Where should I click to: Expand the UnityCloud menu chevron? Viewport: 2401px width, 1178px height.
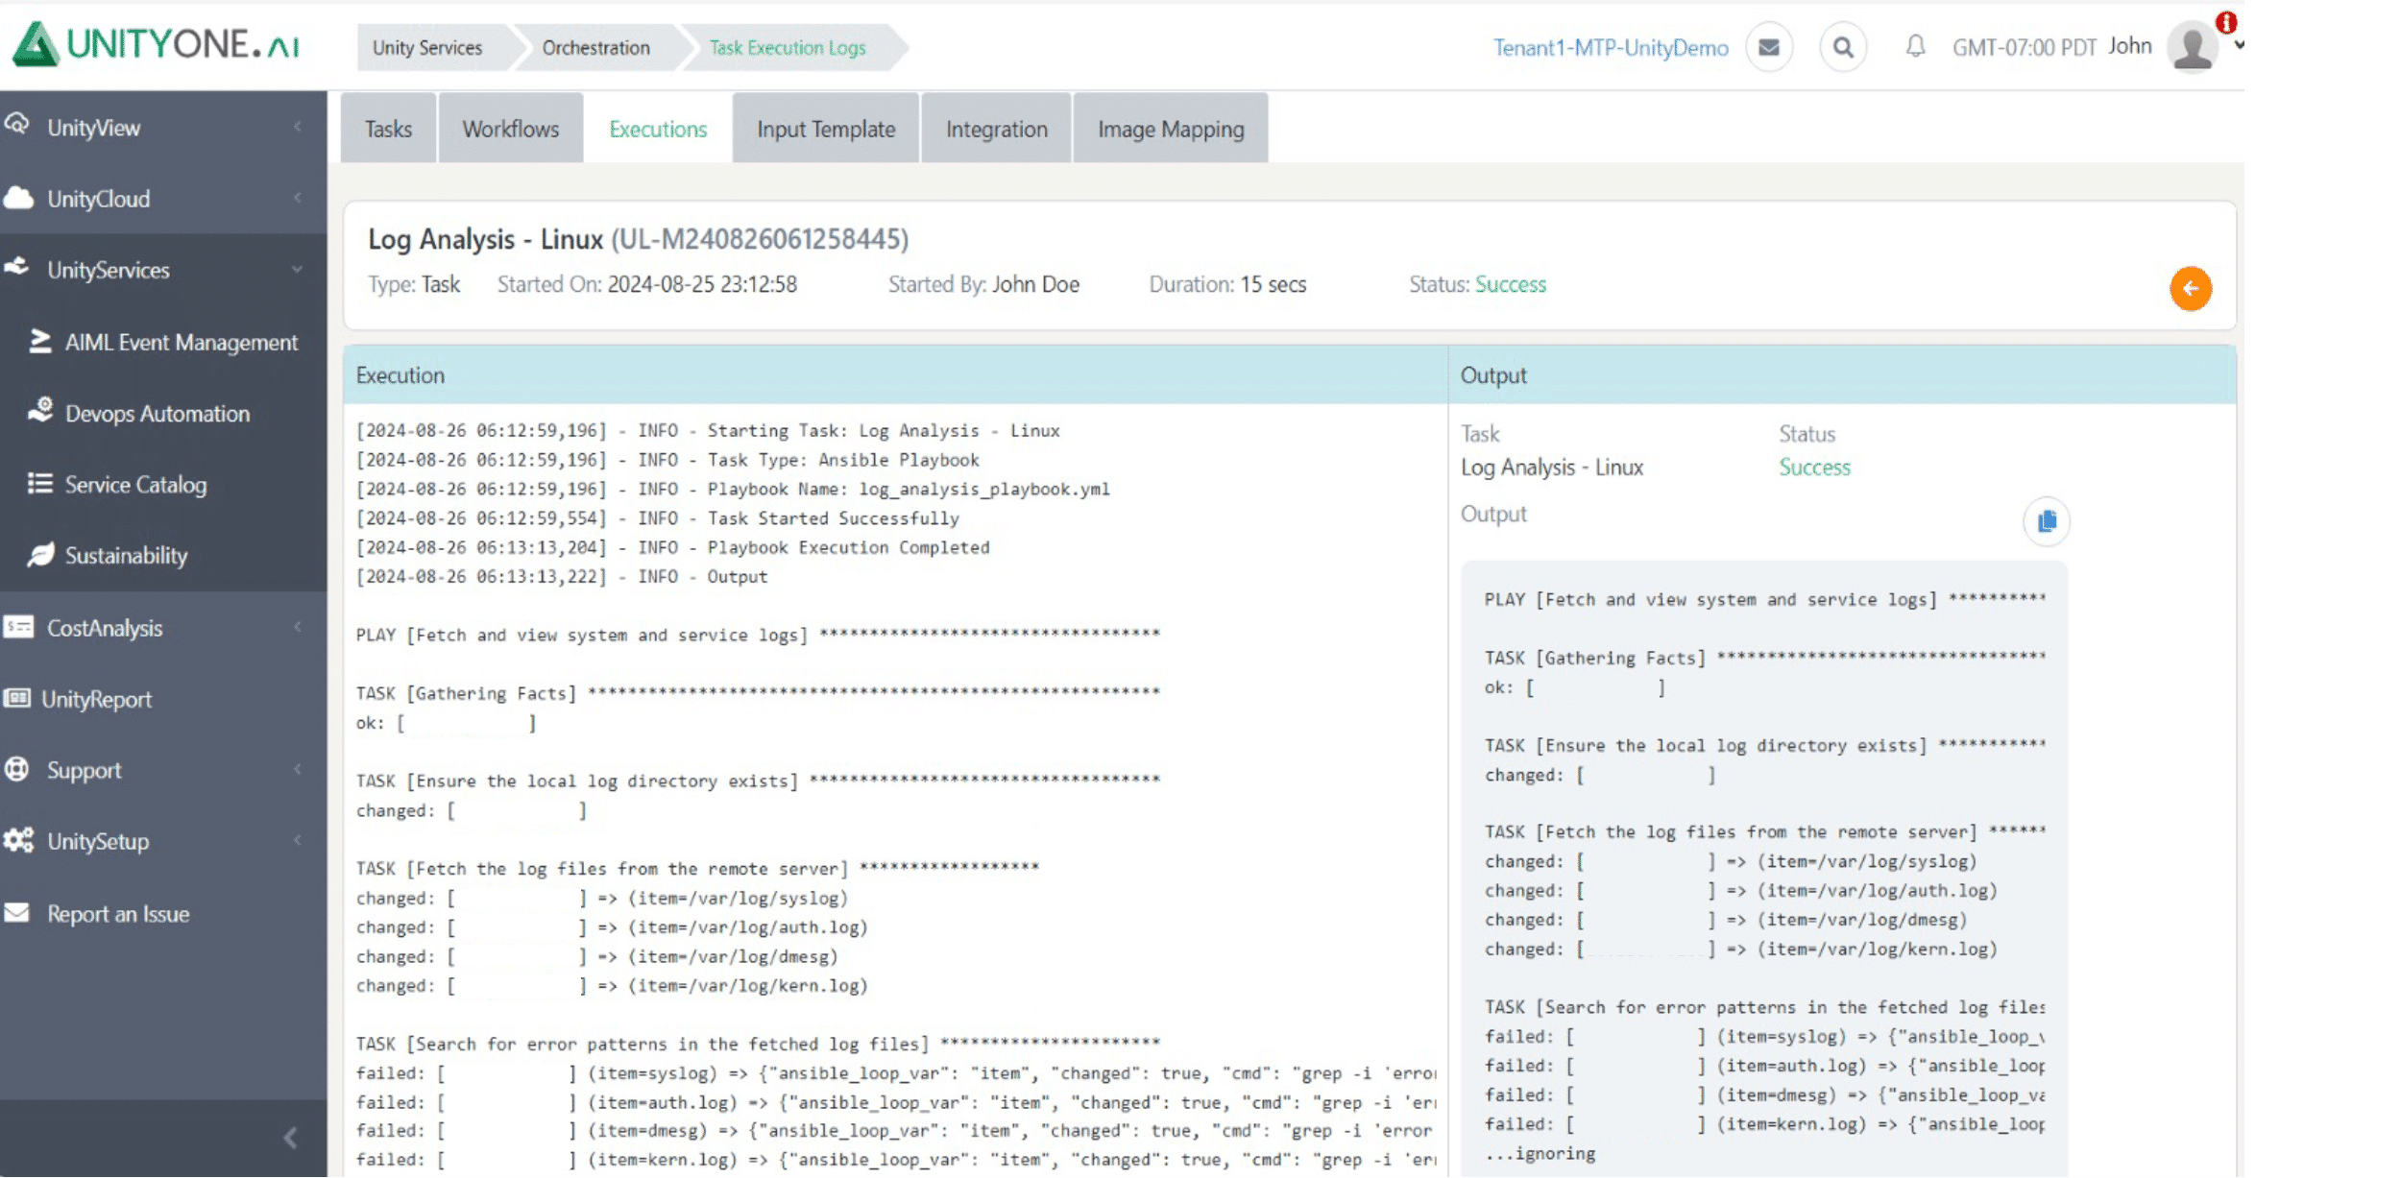298,197
